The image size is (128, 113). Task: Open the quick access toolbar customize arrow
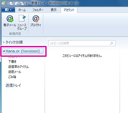coord(27,4)
